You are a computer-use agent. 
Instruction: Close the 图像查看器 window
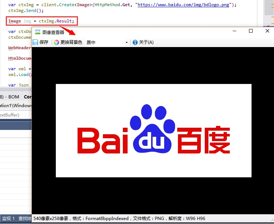(x=267, y=31)
